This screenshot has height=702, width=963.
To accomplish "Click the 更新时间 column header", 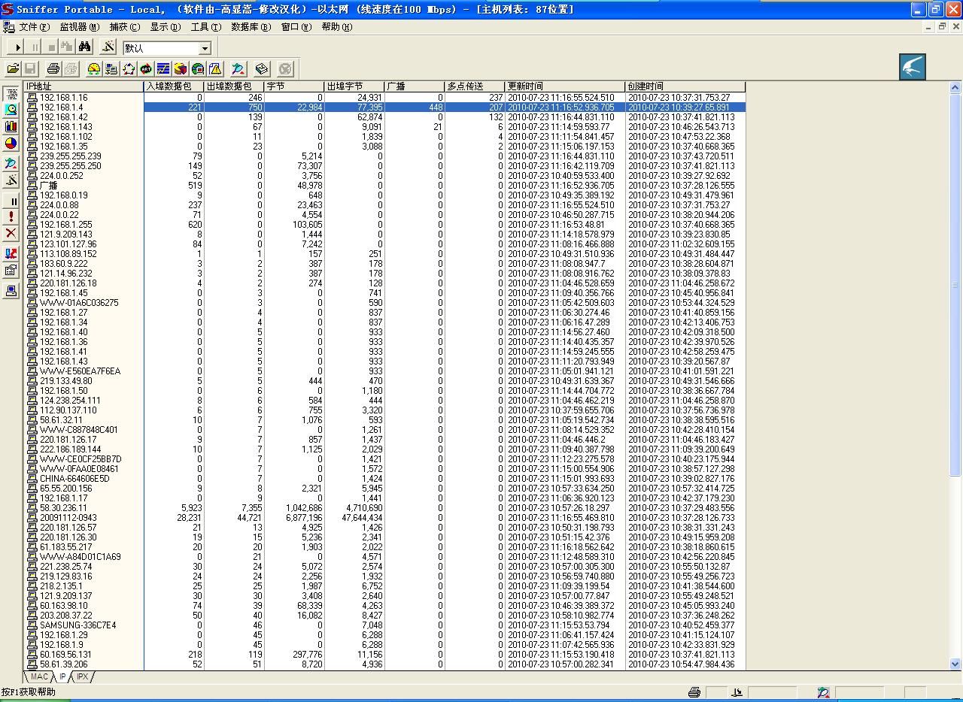I will [564, 86].
